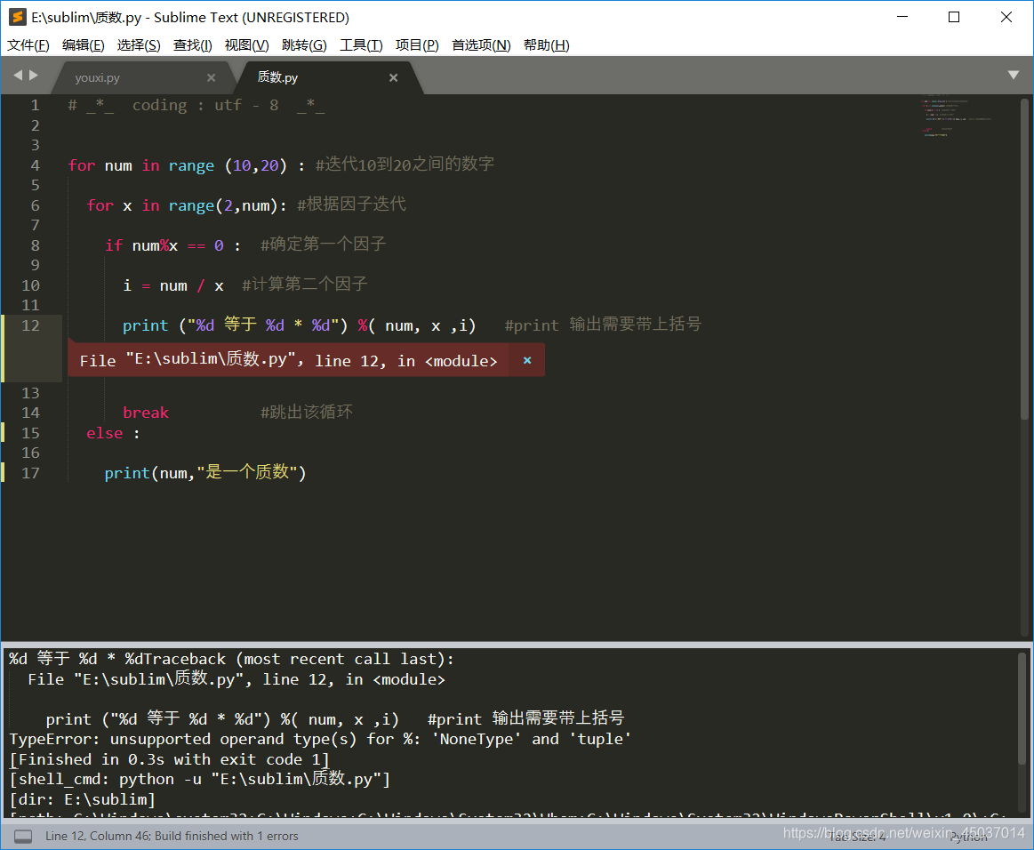Click the editor vertical scrollbar
The image size is (1034, 850).
[x=1024, y=259]
